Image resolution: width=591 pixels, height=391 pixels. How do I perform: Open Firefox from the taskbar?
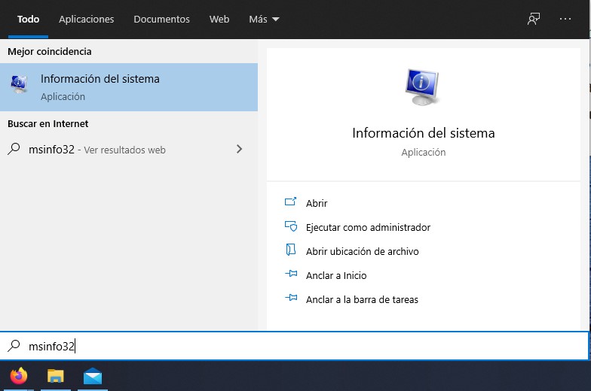19,376
